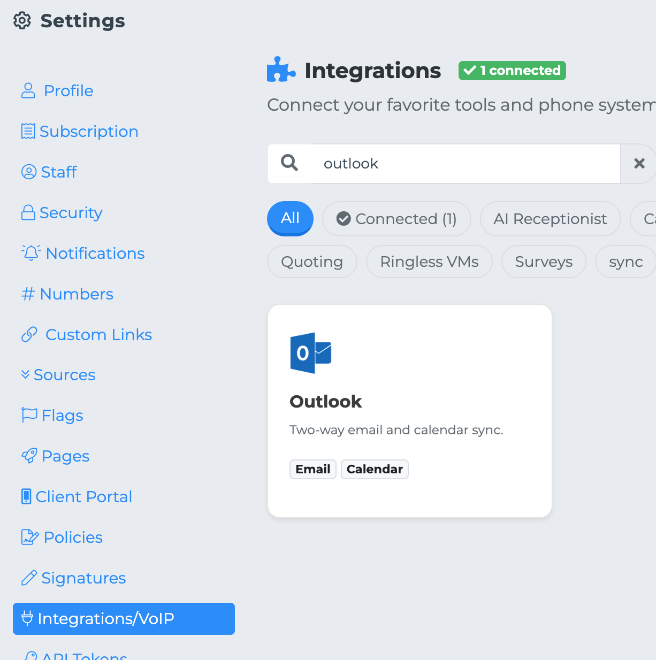Click the Profile person icon
Screen dimensions: 656x660
28,91
